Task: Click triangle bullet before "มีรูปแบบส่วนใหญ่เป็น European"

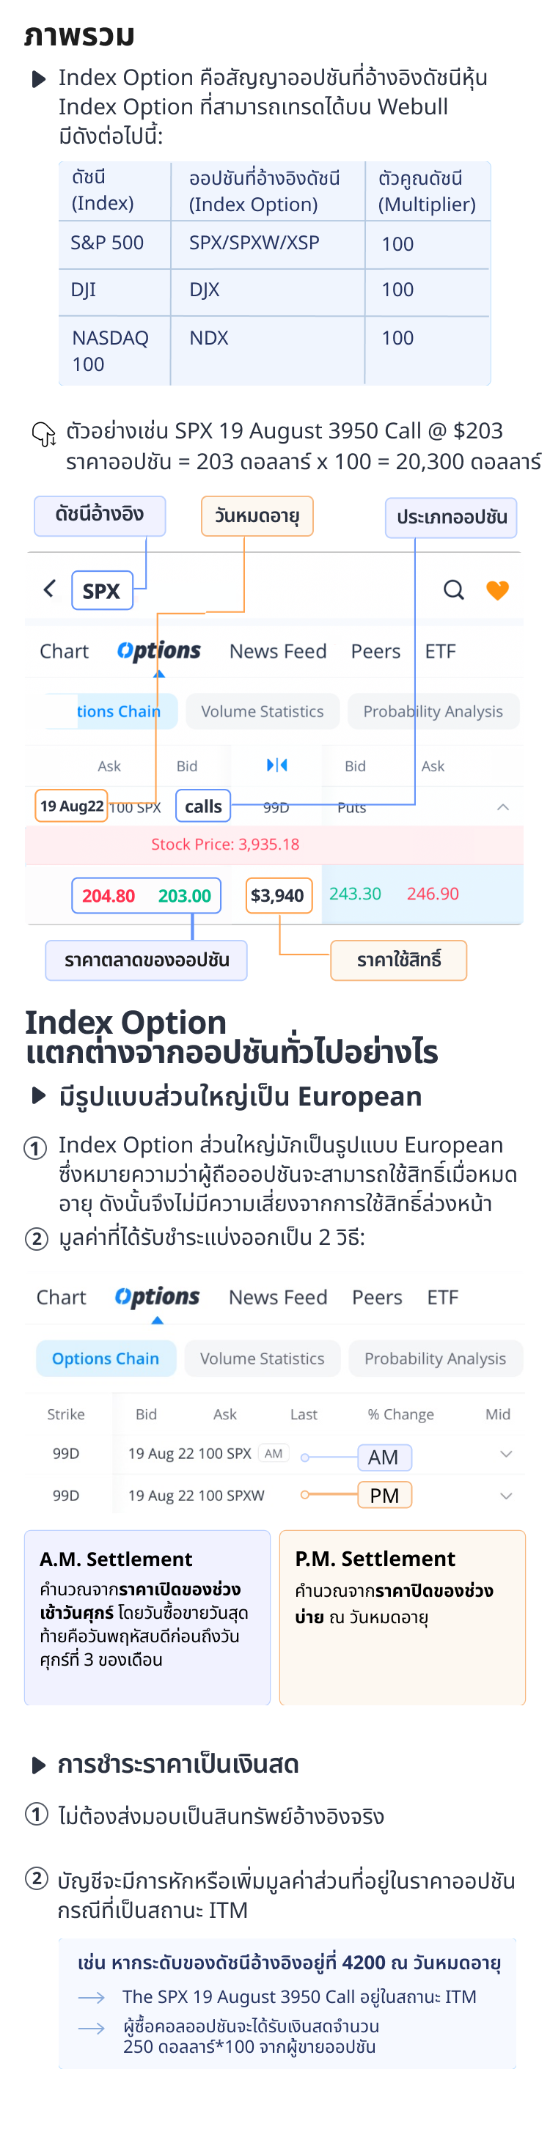Action: 38,1096
